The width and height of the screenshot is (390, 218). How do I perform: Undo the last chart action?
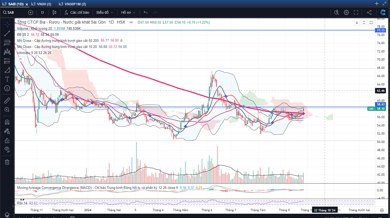point(145,12)
